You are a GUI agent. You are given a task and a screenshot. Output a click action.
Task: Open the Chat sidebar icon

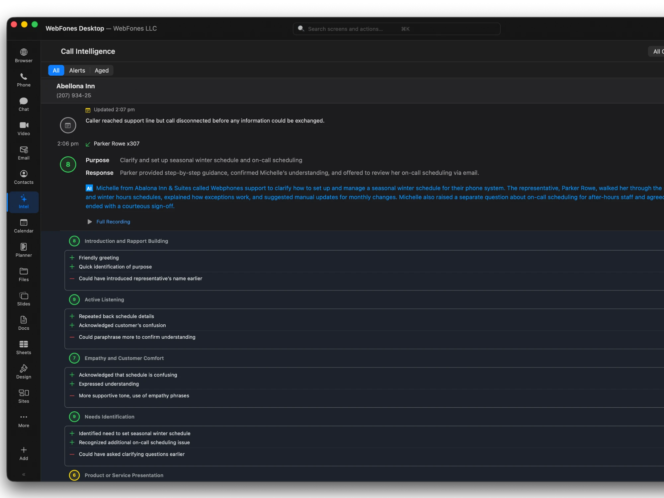(24, 104)
